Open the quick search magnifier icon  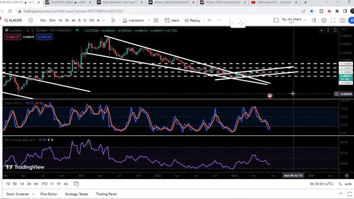click(x=314, y=20)
